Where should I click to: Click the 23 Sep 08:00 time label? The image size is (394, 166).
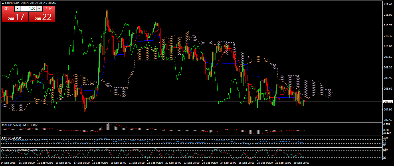(191, 163)
